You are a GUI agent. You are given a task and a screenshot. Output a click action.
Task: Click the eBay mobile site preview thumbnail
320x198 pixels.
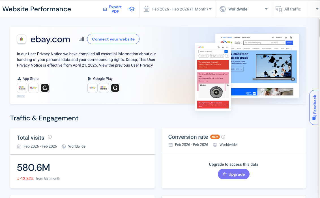(213, 76)
